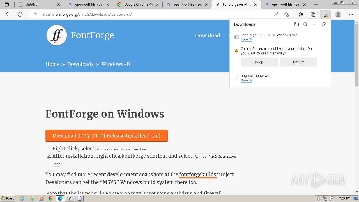Launch Internet Explorer from taskbar
Viewport: 359px width, 202px height.
pos(22,198)
